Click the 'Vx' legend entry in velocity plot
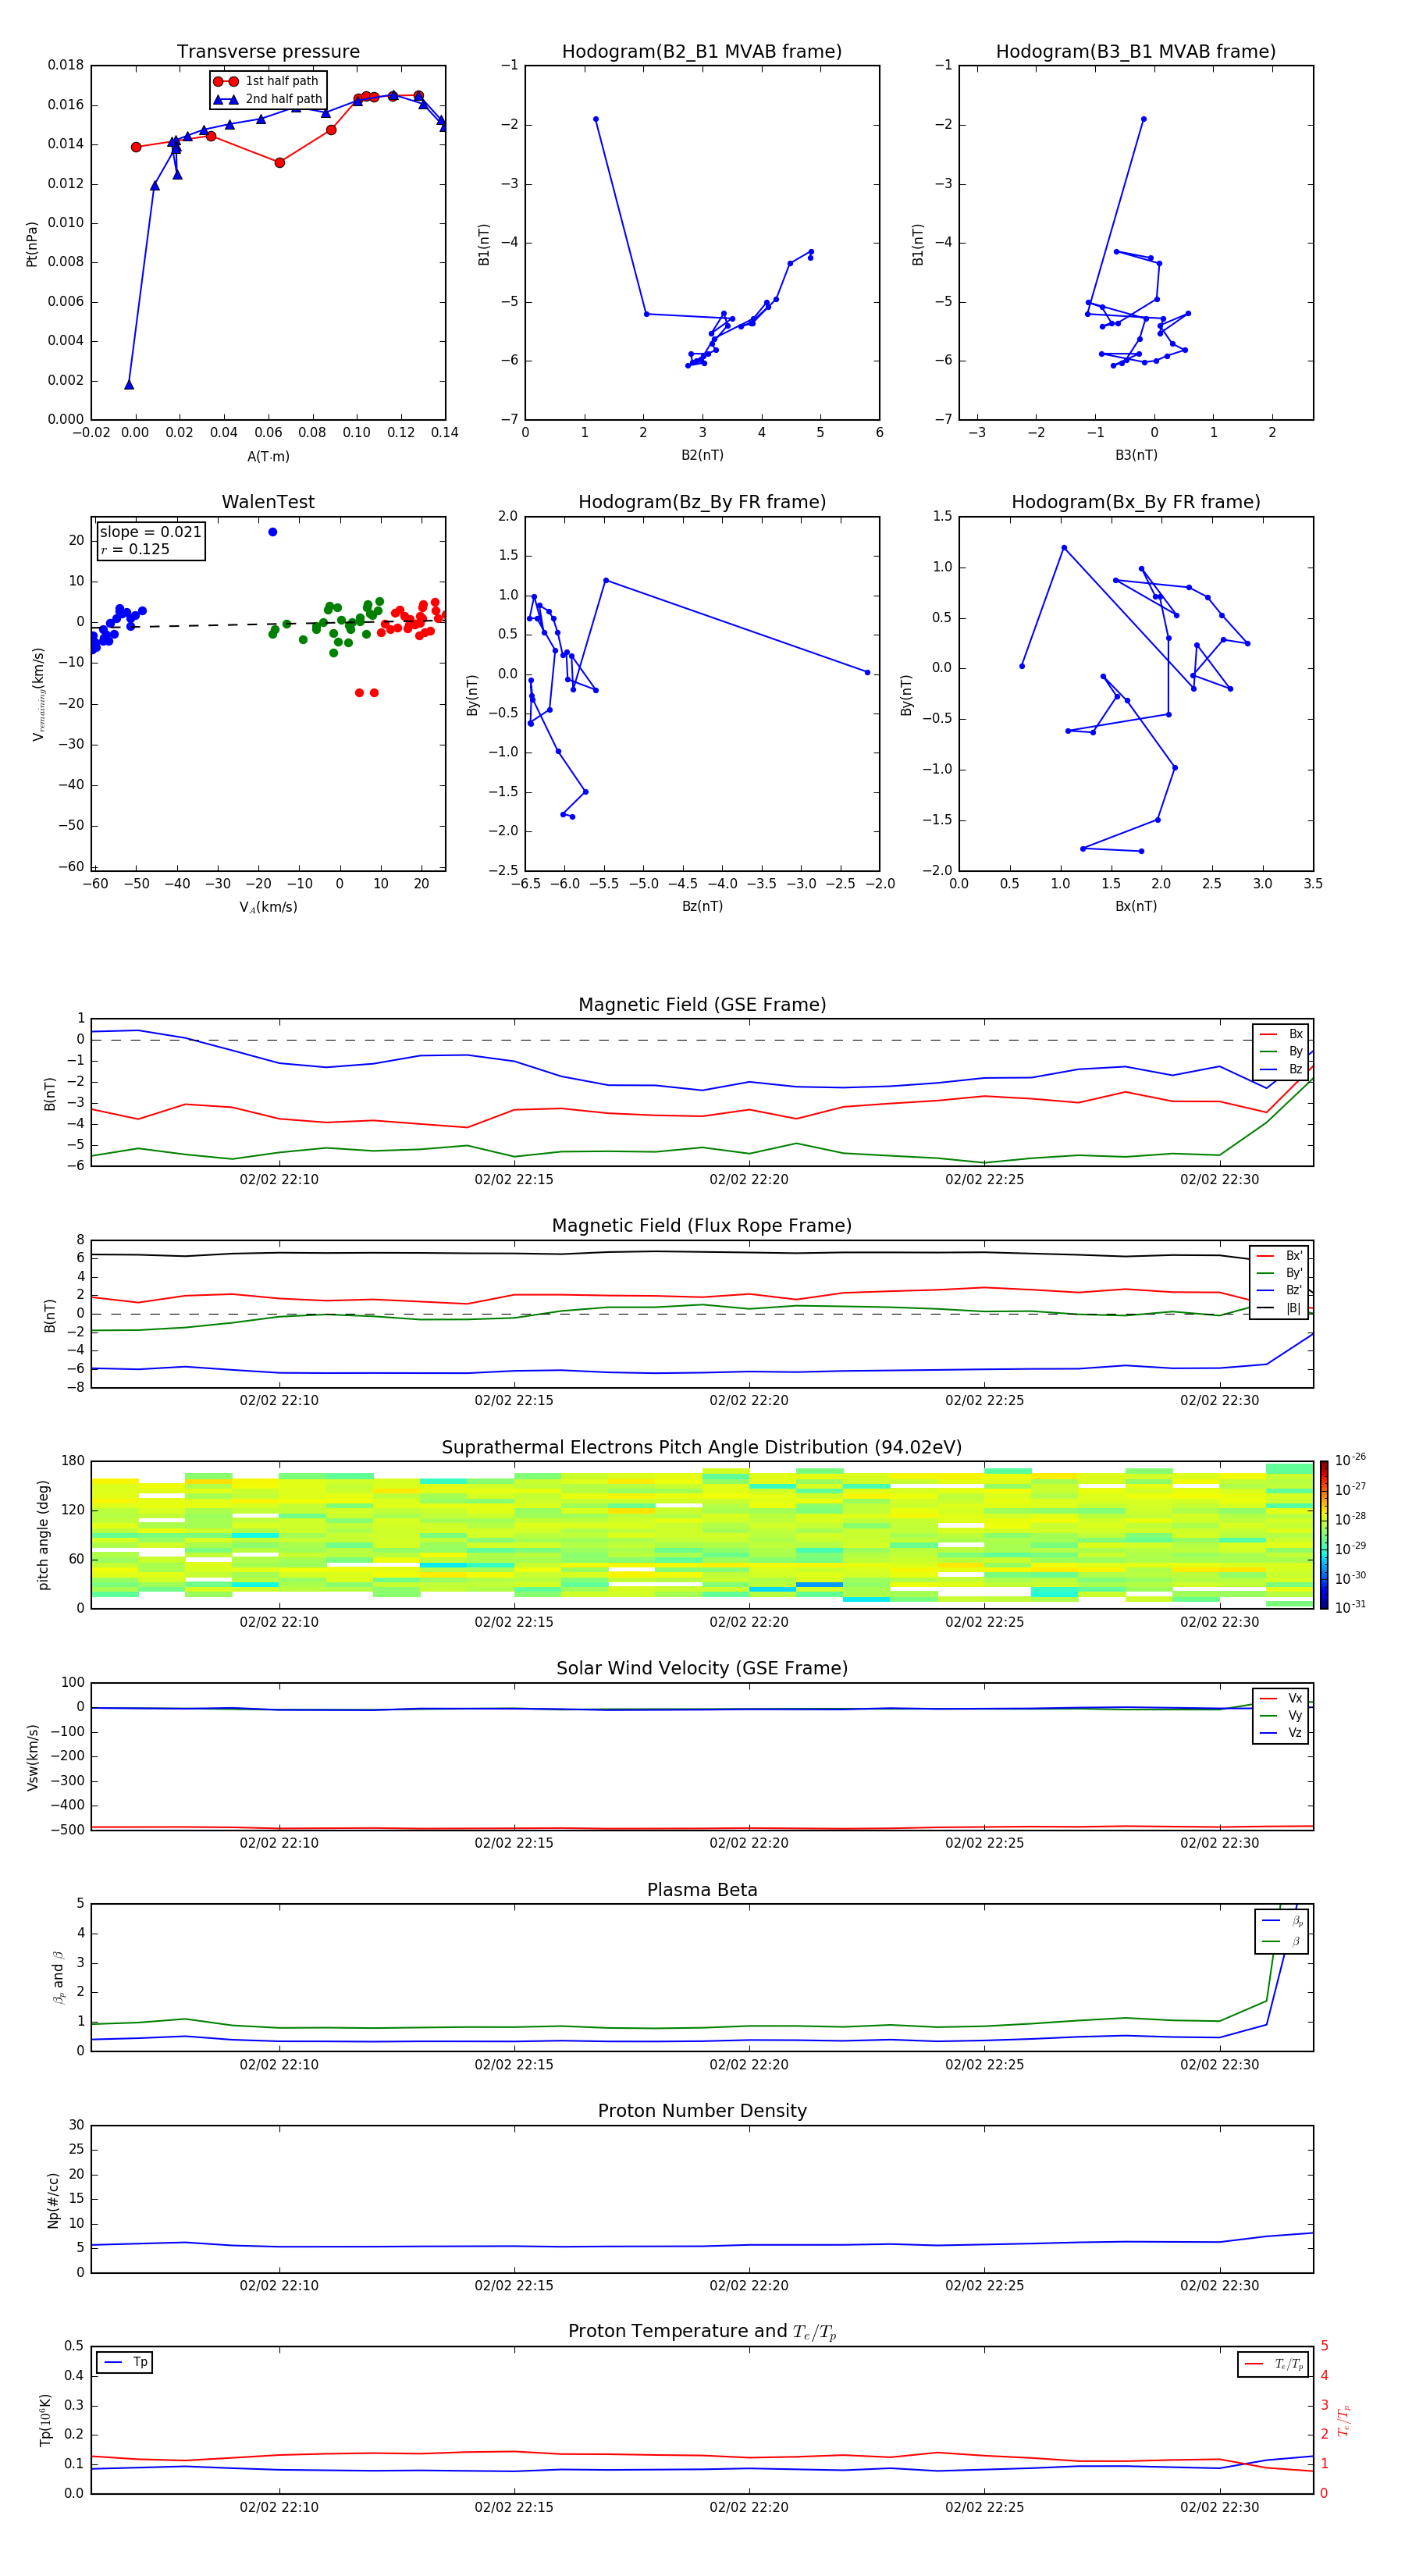 [1281, 1698]
